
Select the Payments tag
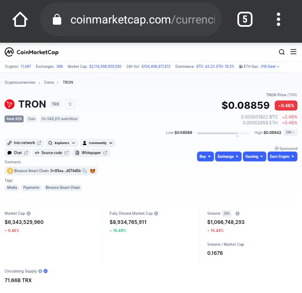[31, 188]
